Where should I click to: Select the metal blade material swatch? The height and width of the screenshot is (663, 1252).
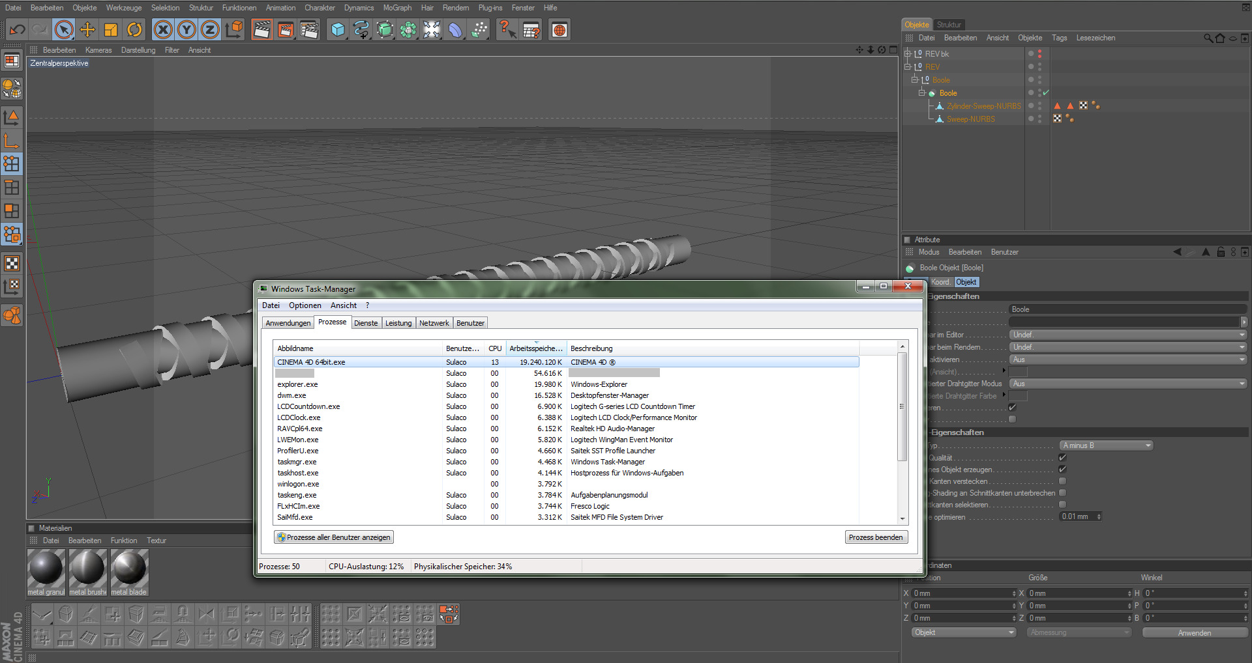129,569
